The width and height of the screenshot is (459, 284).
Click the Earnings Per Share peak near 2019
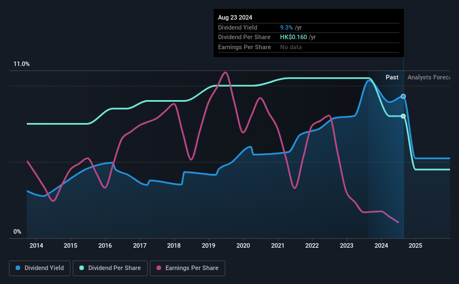(x=225, y=72)
